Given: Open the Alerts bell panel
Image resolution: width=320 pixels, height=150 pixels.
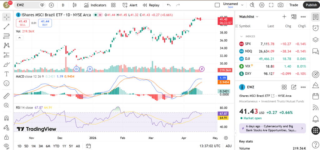Looking at the screenshot, I should tap(315, 119).
